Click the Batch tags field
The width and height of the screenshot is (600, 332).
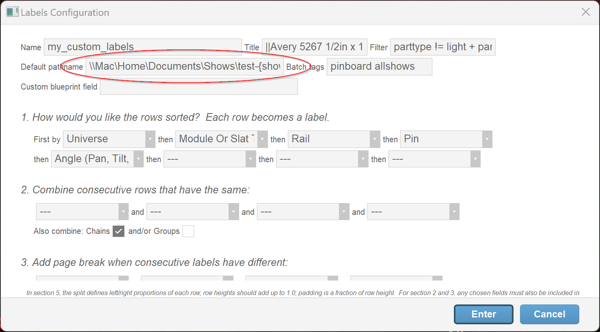click(x=379, y=67)
